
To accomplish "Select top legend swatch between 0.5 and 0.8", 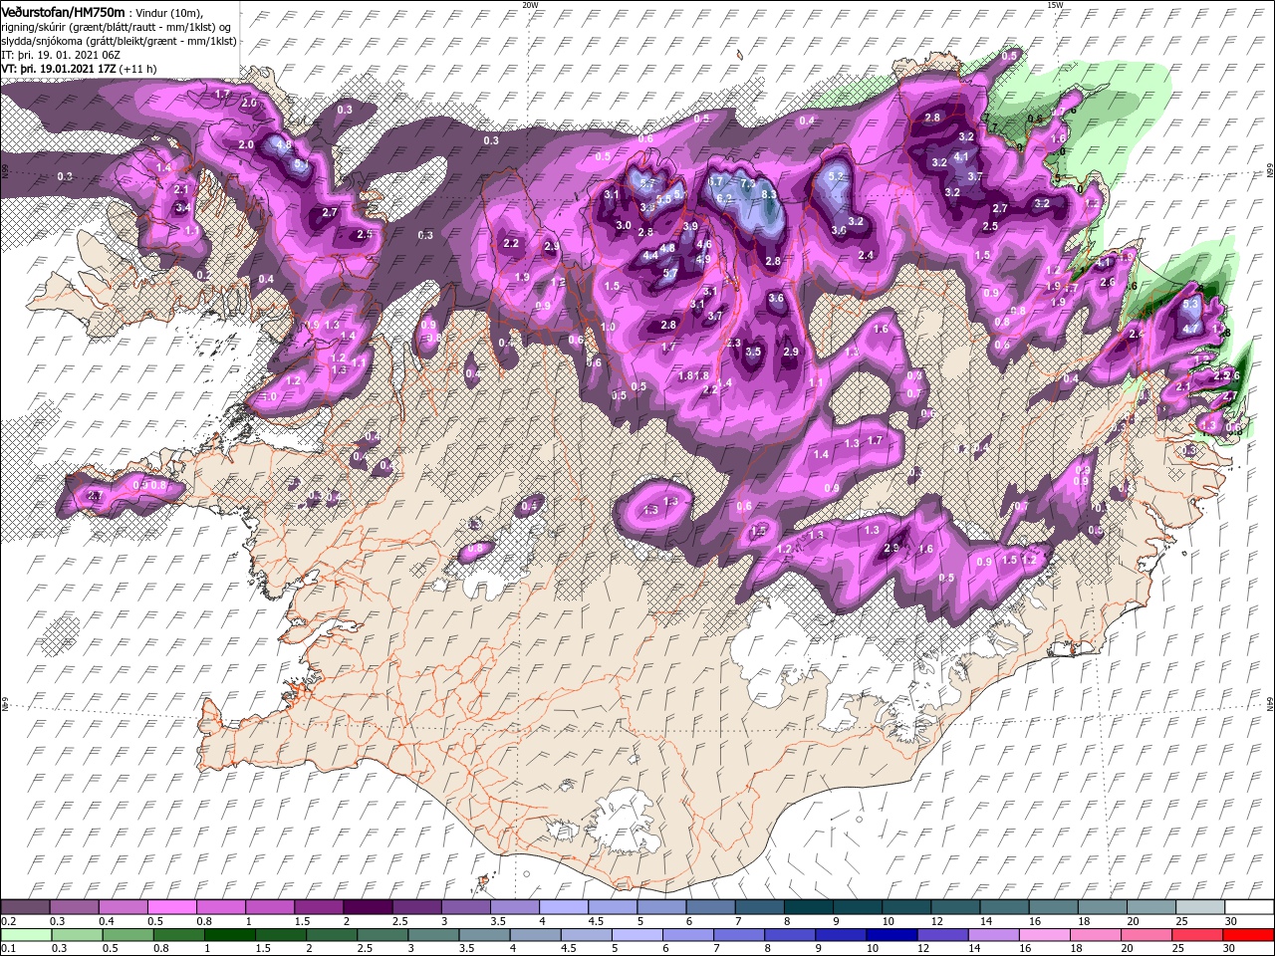I will point(174,907).
